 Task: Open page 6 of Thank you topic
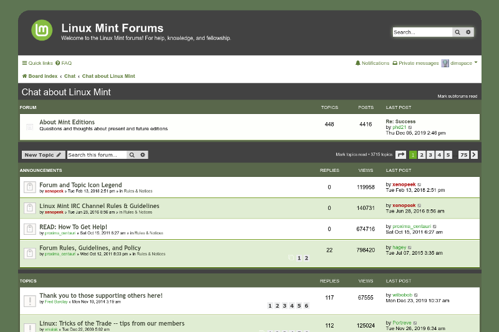click(306, 306)
